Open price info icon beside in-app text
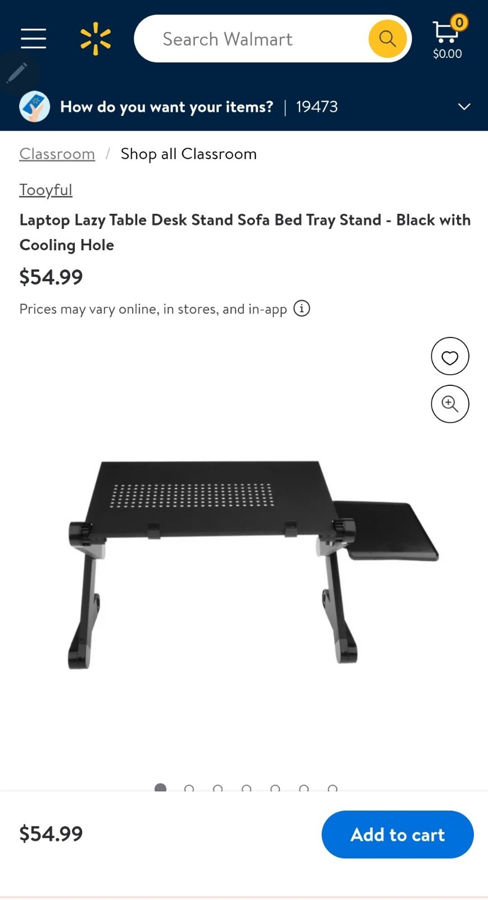 302,308
